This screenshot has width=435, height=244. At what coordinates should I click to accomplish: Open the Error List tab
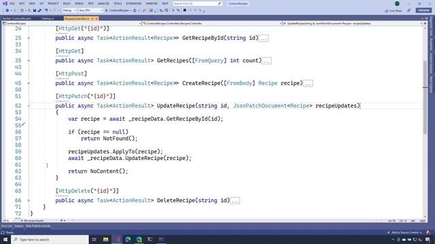(x=6, y=226)
